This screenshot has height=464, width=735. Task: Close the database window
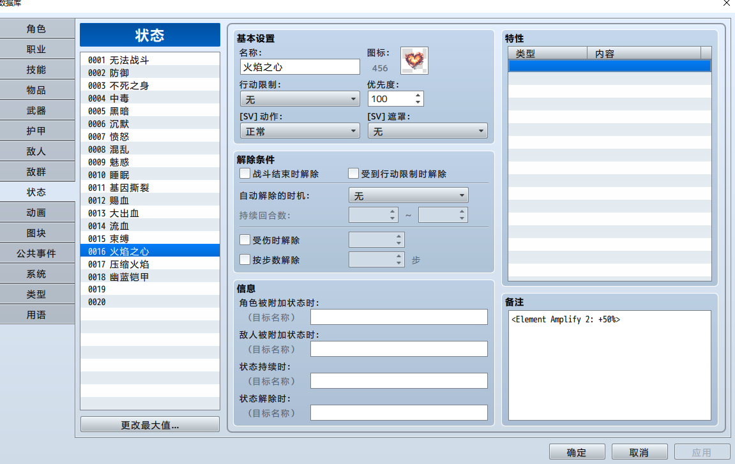[x=726, y=3]
